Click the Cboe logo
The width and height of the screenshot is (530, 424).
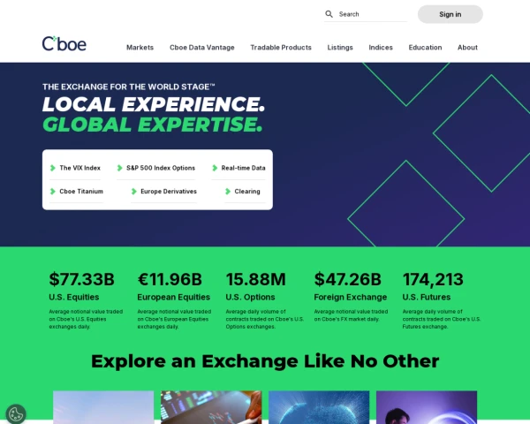pos(64,43)
